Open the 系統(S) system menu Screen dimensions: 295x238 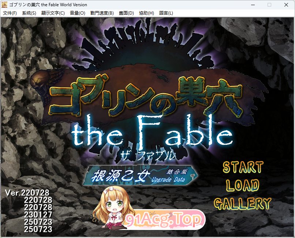tap(29, 13)
